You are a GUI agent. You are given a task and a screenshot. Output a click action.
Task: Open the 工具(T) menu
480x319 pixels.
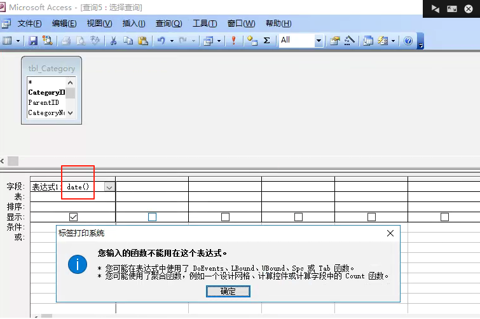click(205, 24)
